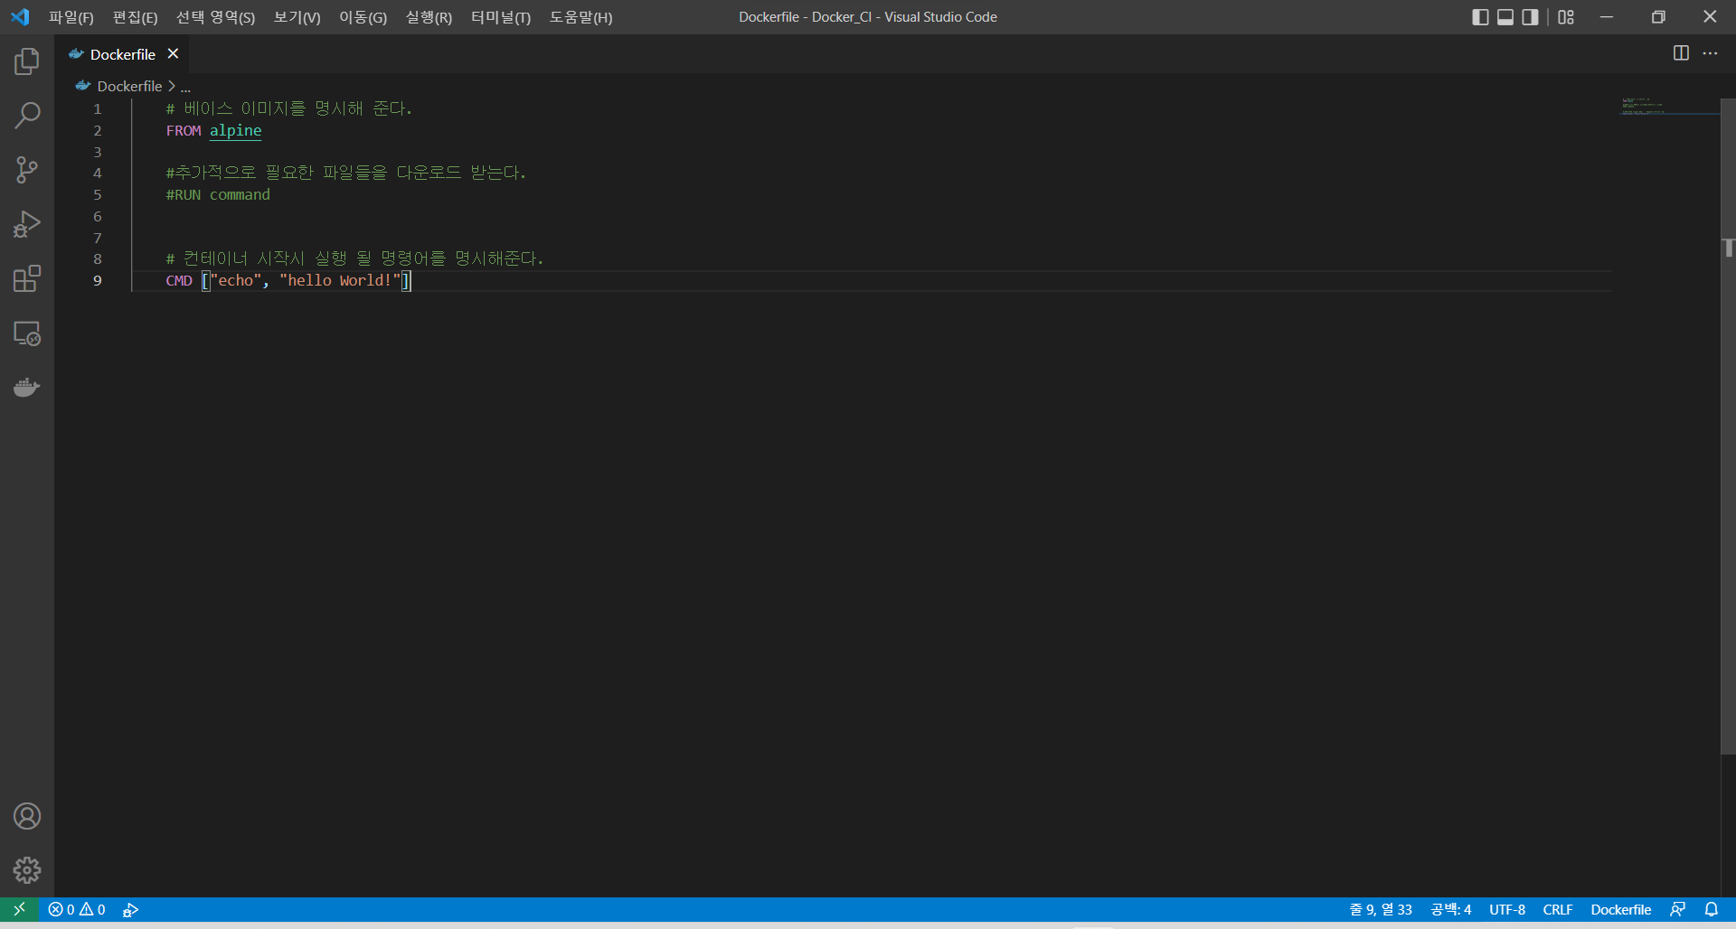Toggle the secondary side bar
This screenshot has height=929, width=1736.
[1530, 16]
